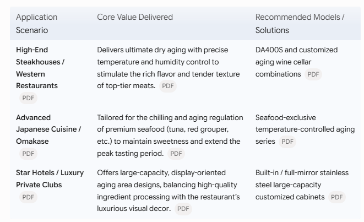This screenshot has height=222, width=364.
Task: Select the Application Scenario column header
Action: [x=37, y=24]
